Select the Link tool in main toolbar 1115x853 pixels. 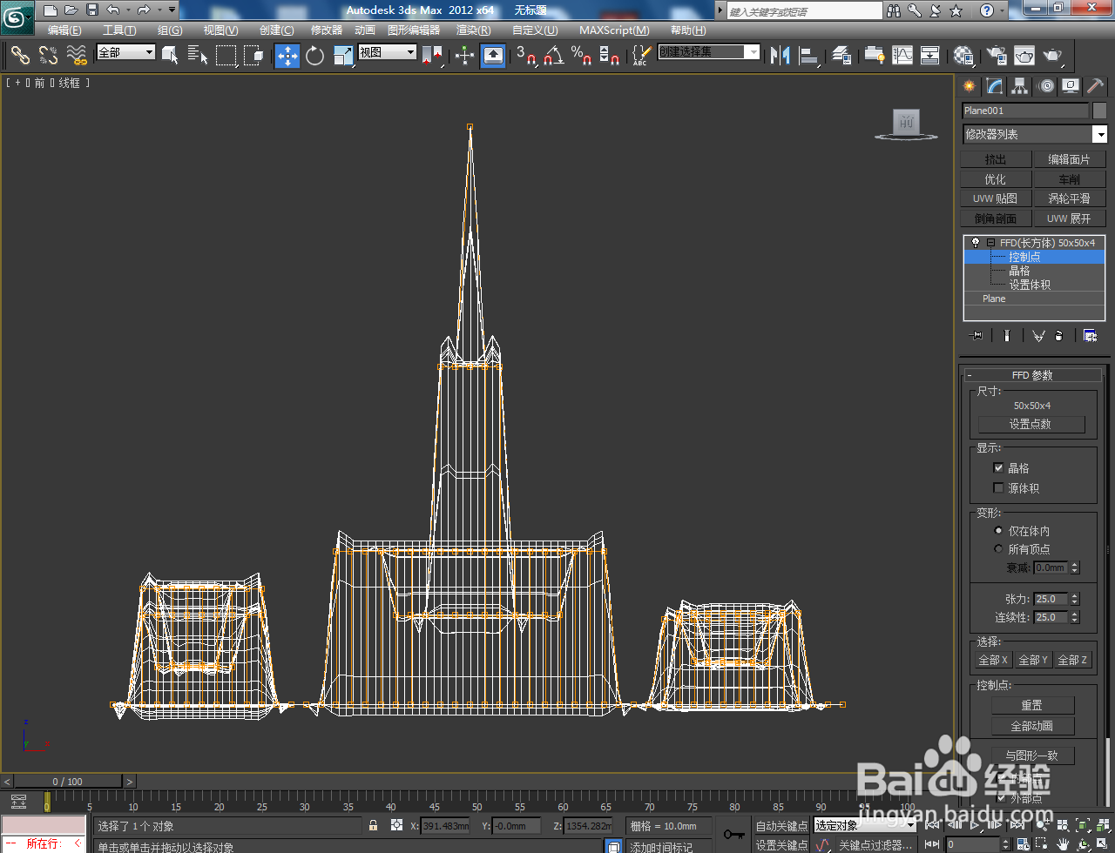pos(20,55)
